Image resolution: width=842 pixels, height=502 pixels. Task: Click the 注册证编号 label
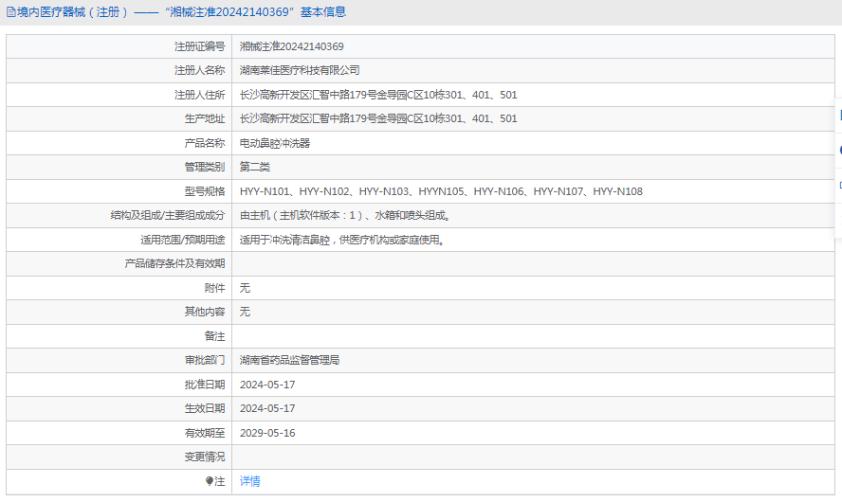[x=200, y=46]
